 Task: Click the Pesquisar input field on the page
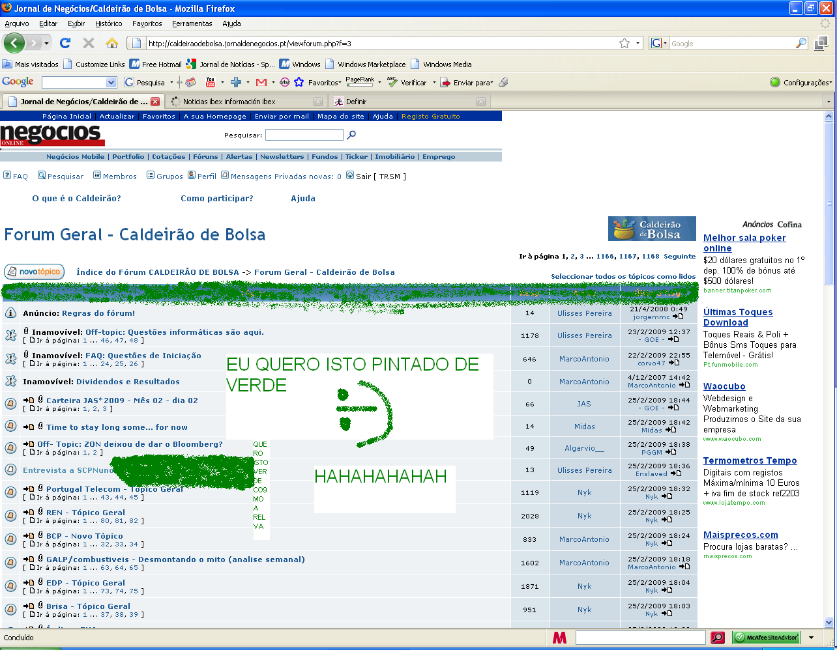point(304,135)
